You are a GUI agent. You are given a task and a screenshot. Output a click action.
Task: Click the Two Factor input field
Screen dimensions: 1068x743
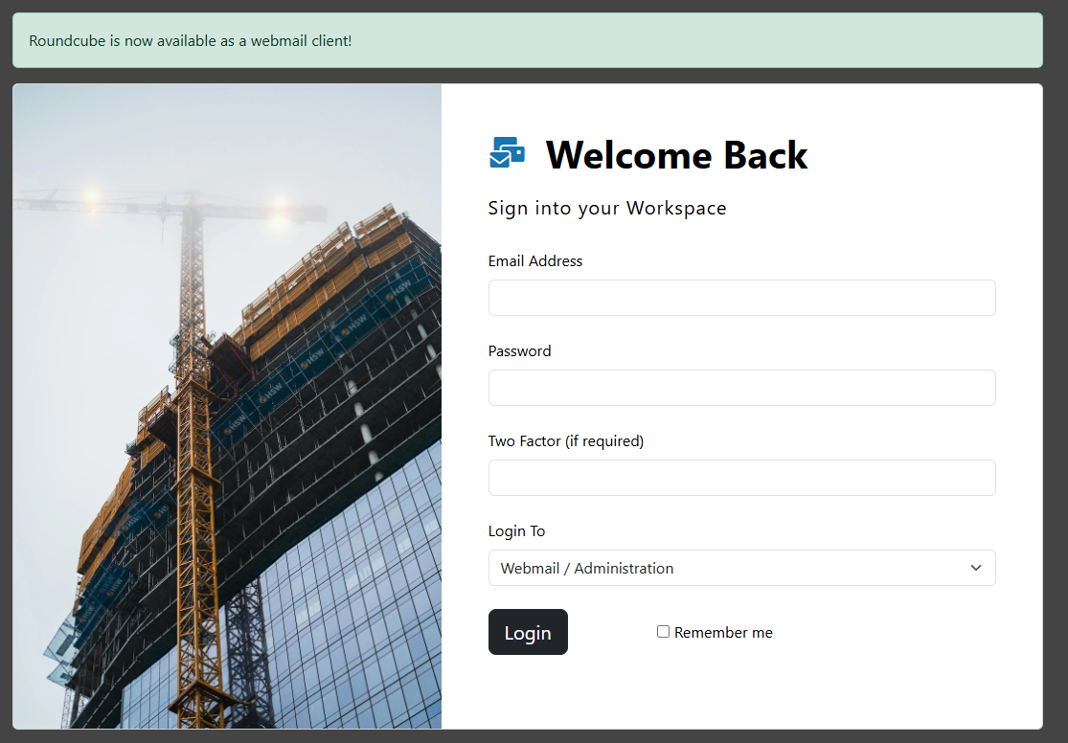(x=742, y=478)
